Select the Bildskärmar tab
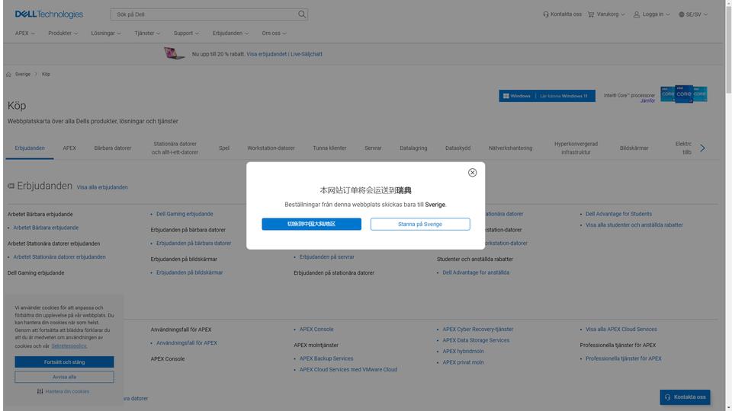 click(x=634, y=148)
